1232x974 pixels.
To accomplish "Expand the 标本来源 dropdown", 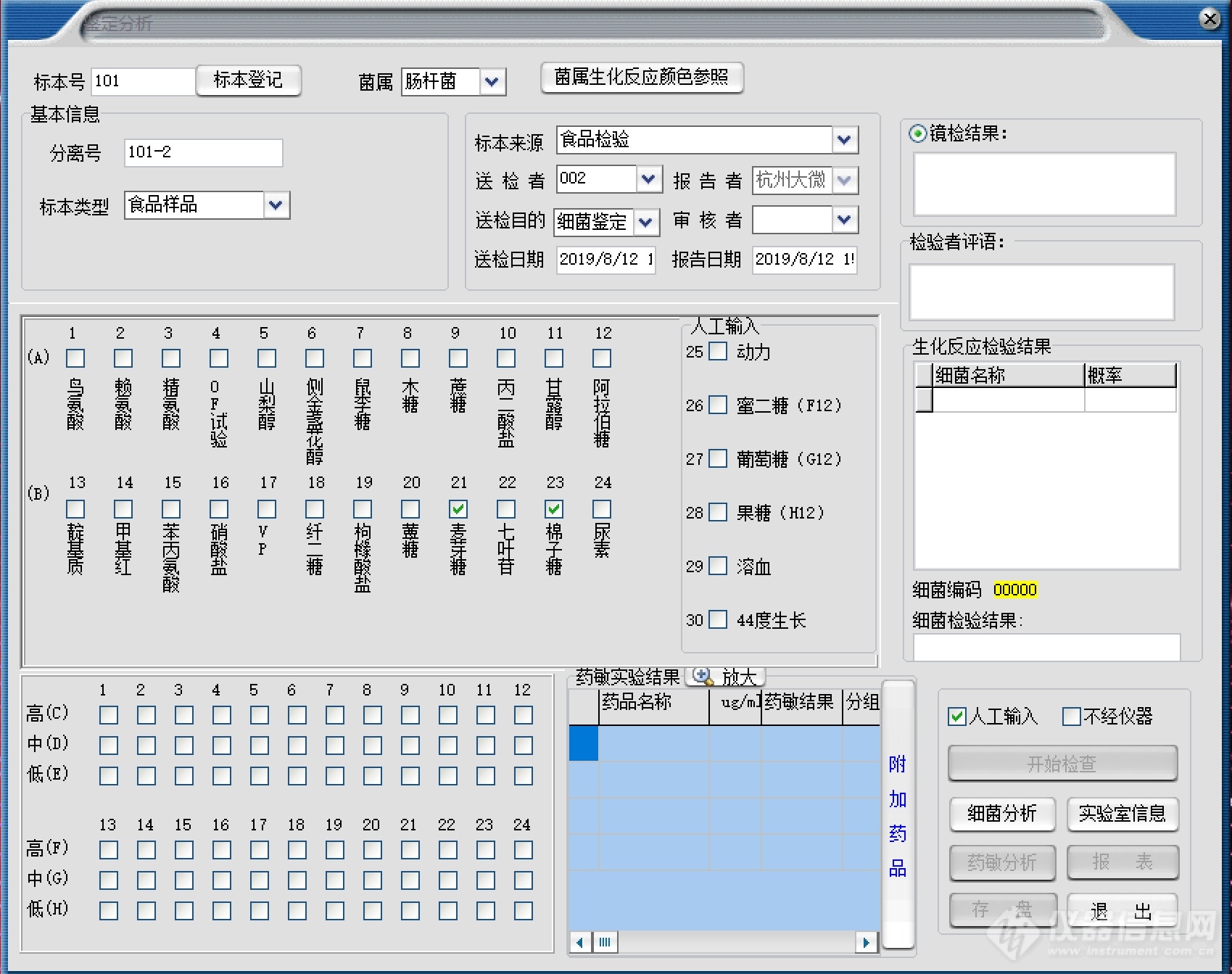I will pos(844,139).
